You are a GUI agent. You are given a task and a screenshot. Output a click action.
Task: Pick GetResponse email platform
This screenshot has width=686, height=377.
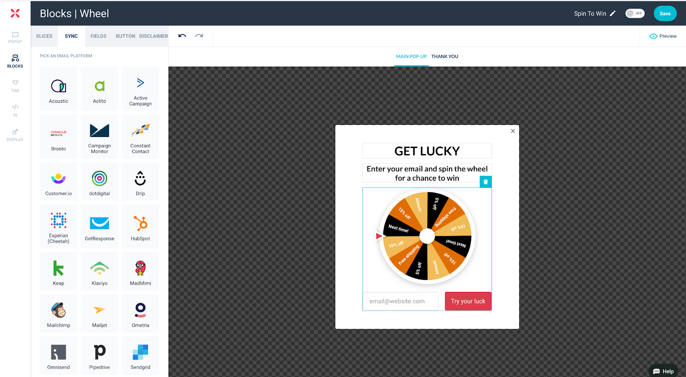(99, 226)
